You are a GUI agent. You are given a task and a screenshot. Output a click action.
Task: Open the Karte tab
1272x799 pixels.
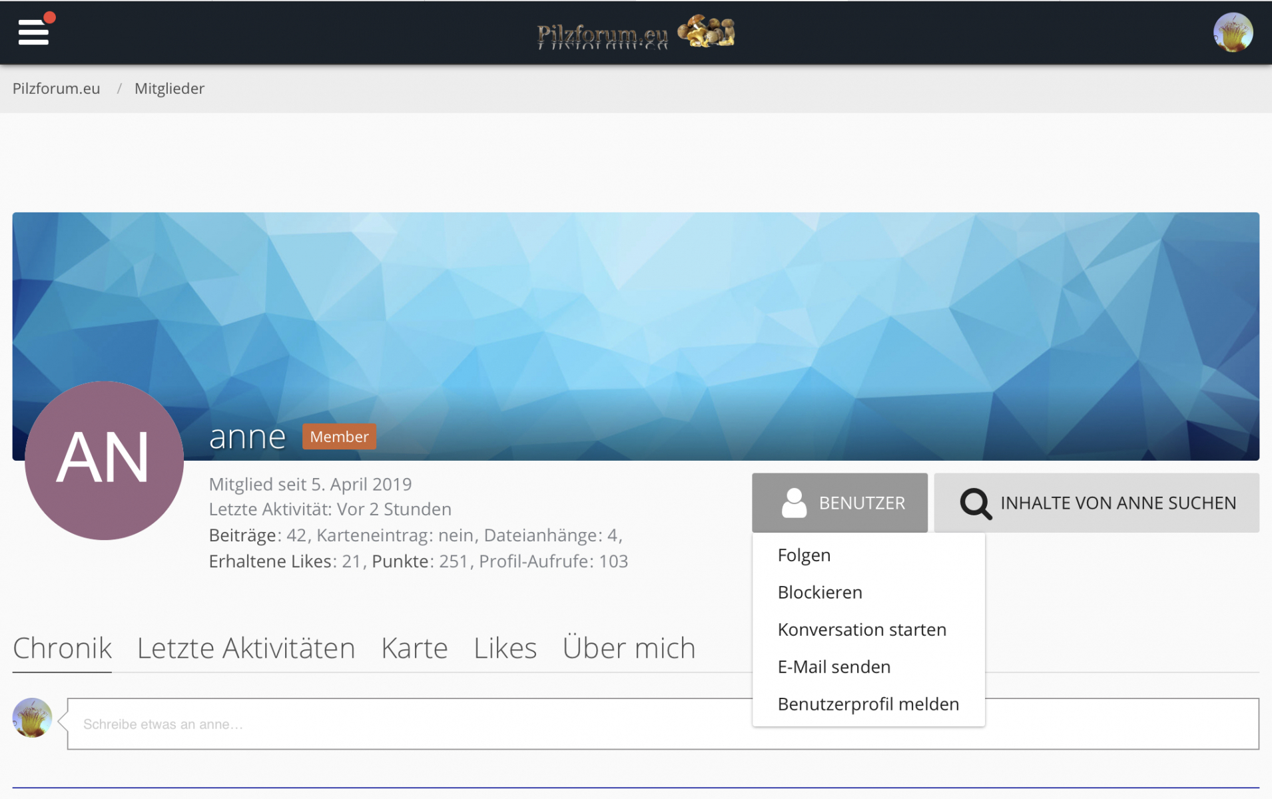tap(414, 648)
